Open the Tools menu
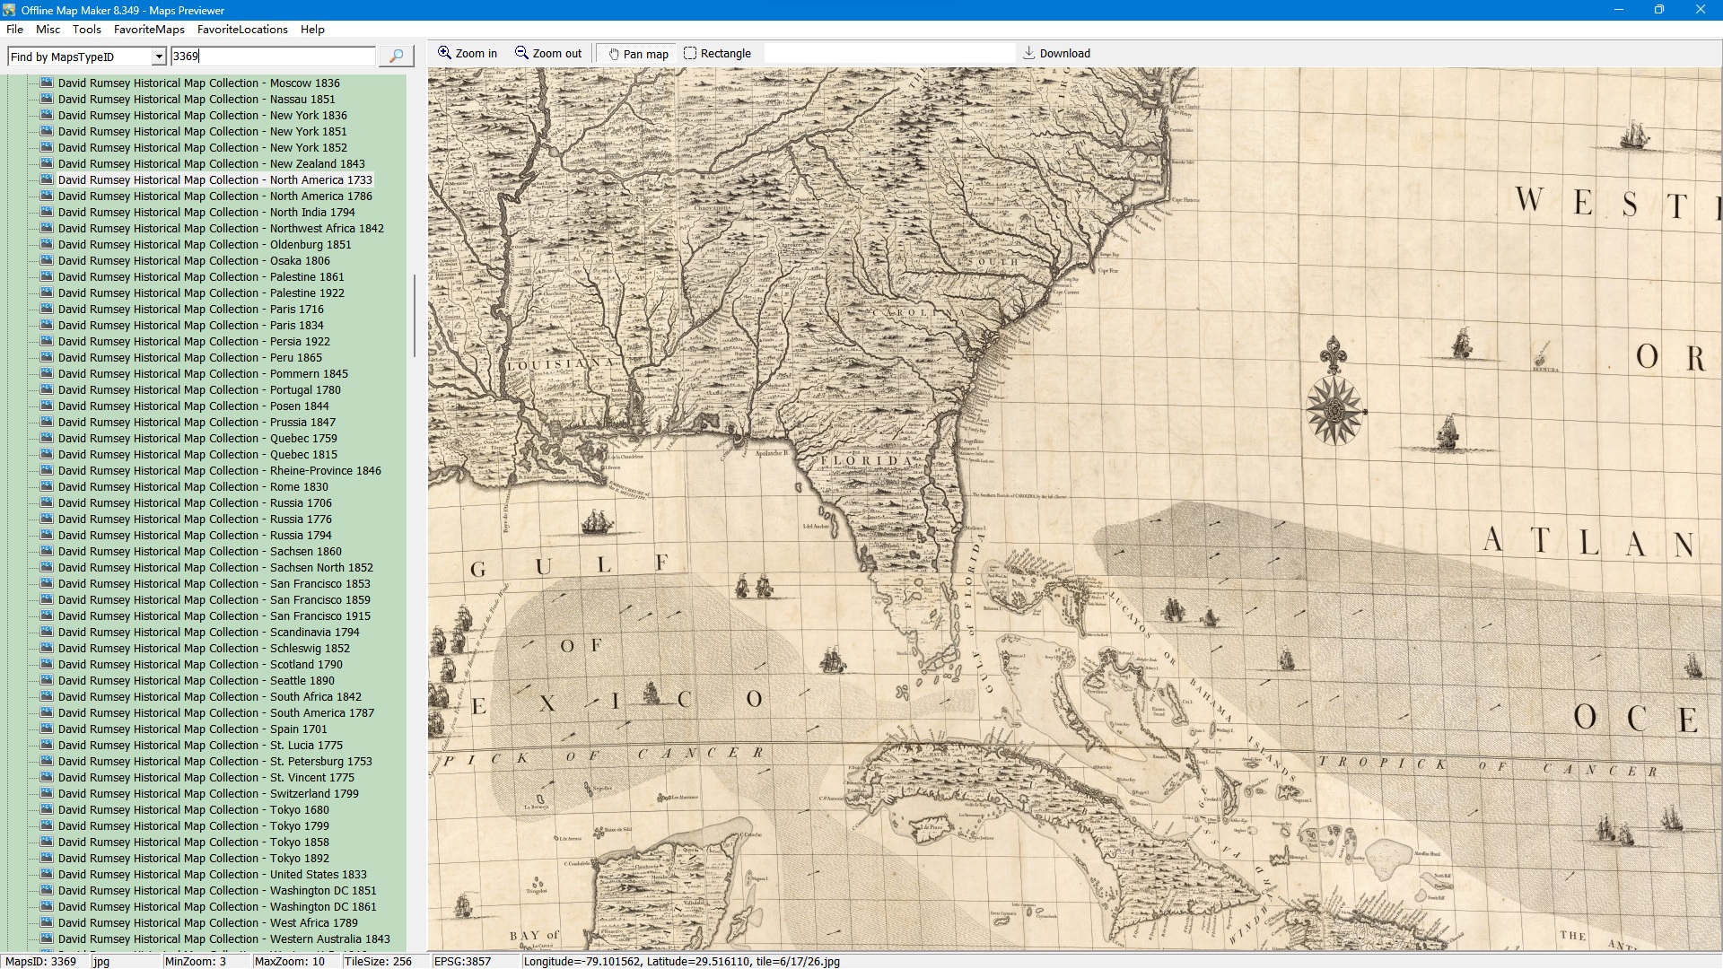The width and height of the screenshot is (1723, 969). 87,30
